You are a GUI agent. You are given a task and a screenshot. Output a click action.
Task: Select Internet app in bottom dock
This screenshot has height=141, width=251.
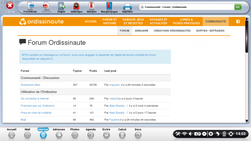[43, 133]
